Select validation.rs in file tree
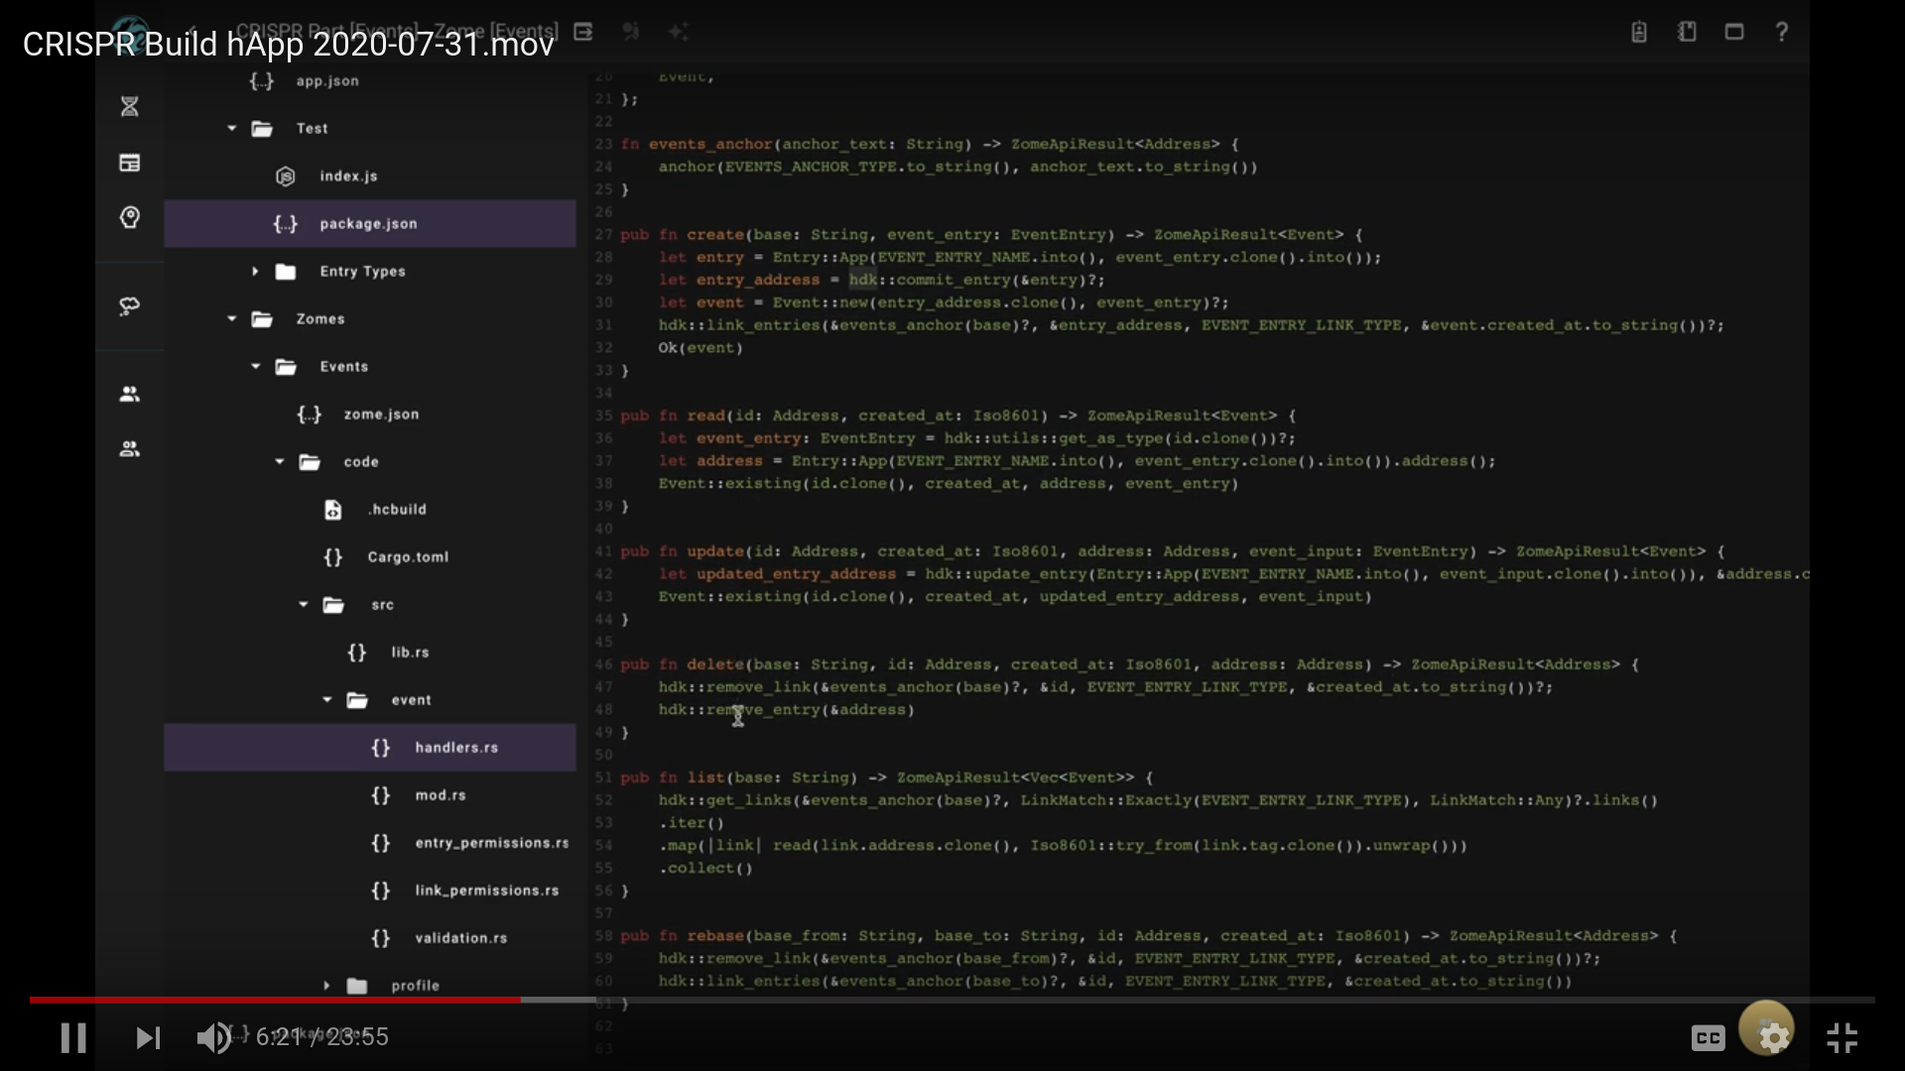 click(x=460, y=938)
